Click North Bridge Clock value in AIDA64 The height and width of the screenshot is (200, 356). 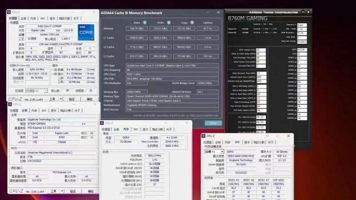(x=208, y=83)
